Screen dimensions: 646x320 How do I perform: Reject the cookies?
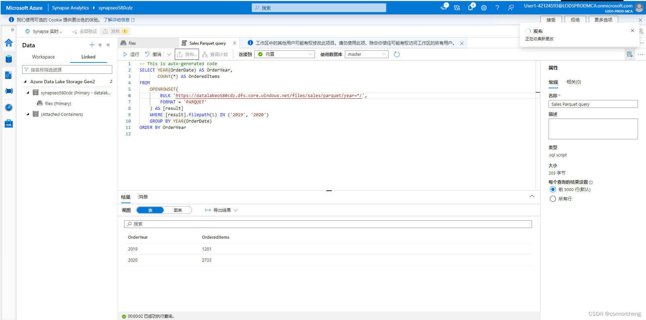tap(575, 20)
